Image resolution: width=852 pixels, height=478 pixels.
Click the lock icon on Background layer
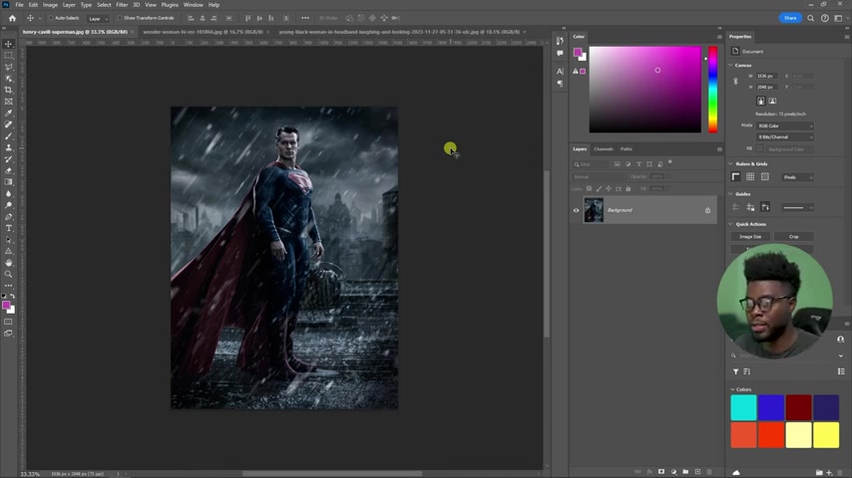pyautogui.click(x=707, y=210)
